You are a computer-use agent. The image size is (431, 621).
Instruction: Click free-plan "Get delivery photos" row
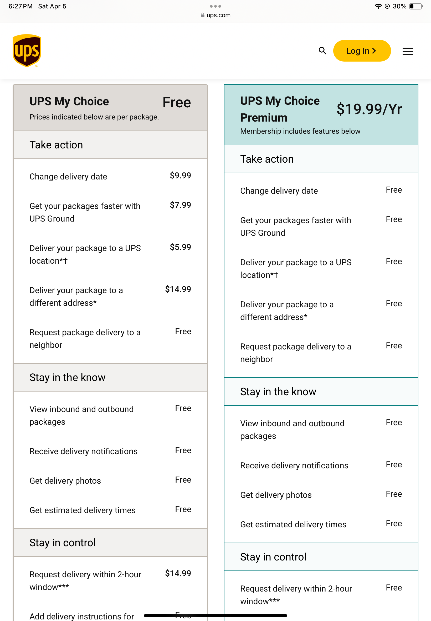(65, 480)
